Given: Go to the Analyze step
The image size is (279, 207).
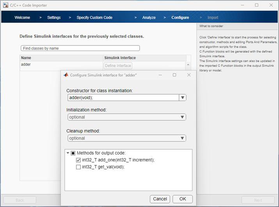Looking at the screenshot, I should point(149,18).
